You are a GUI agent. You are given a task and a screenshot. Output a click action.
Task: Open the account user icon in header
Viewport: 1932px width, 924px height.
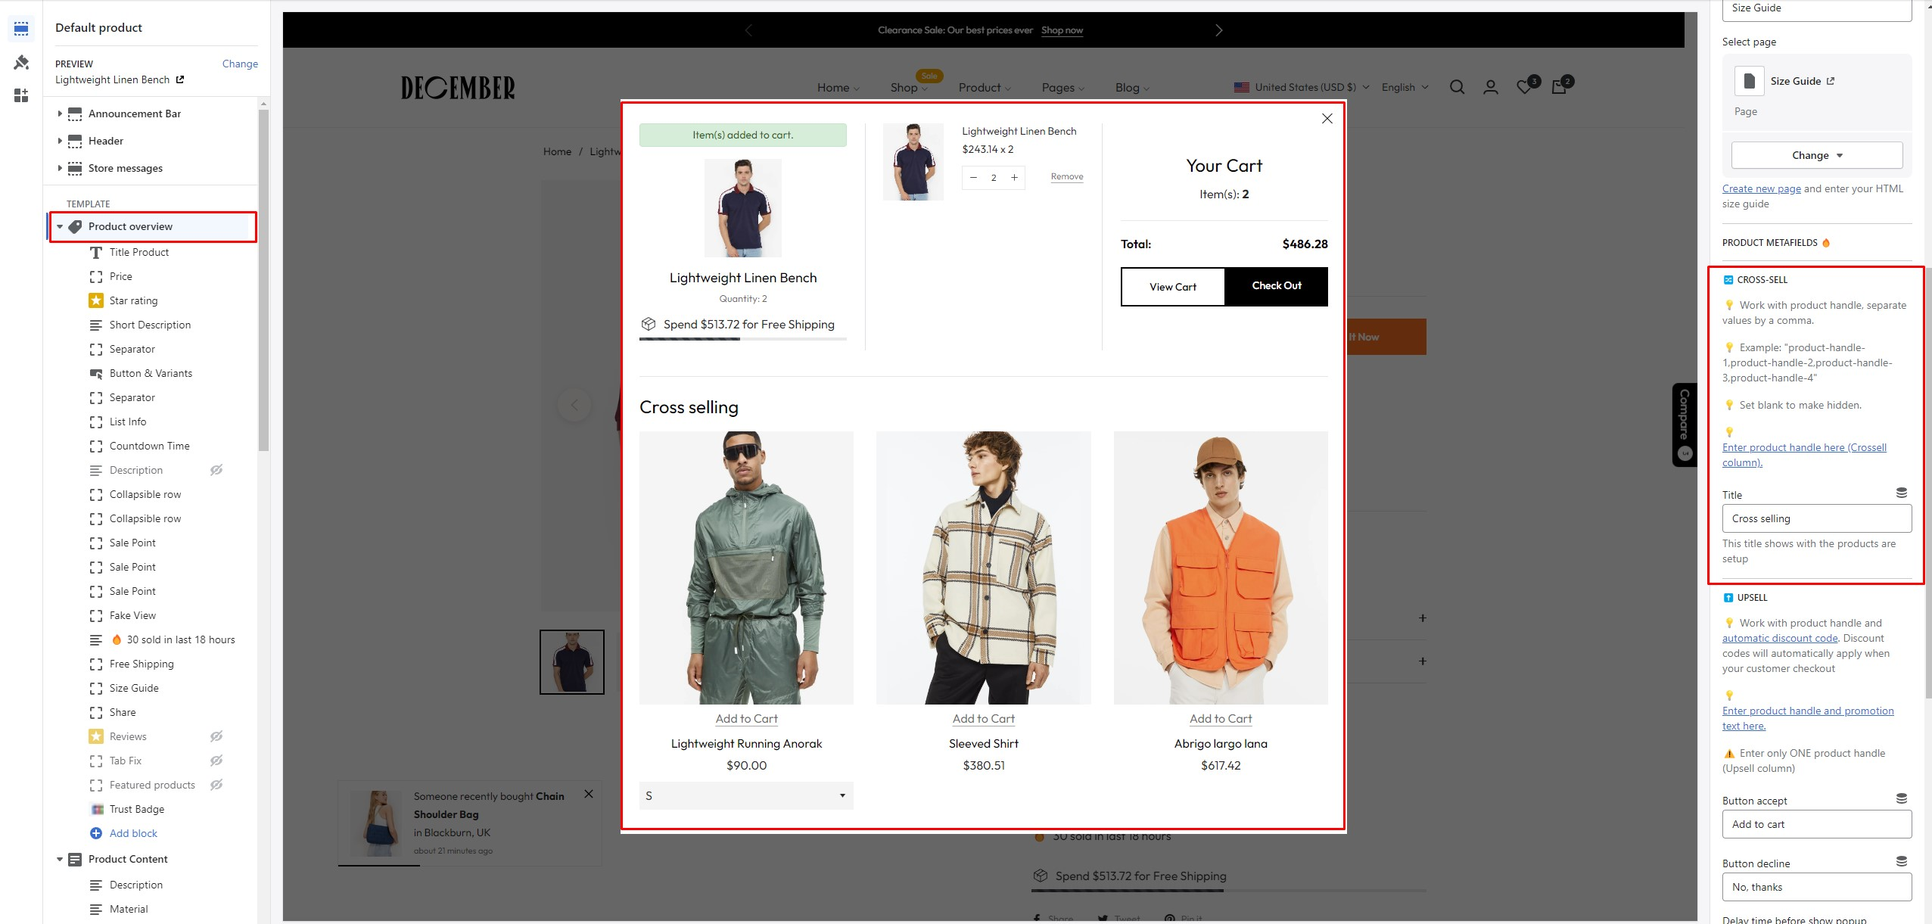tap(1490, 88)
